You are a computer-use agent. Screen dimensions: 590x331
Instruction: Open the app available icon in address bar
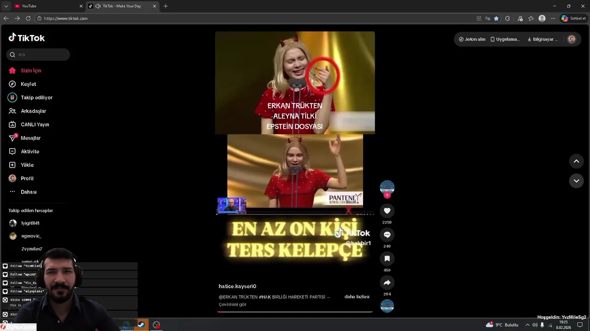point(479,18)
